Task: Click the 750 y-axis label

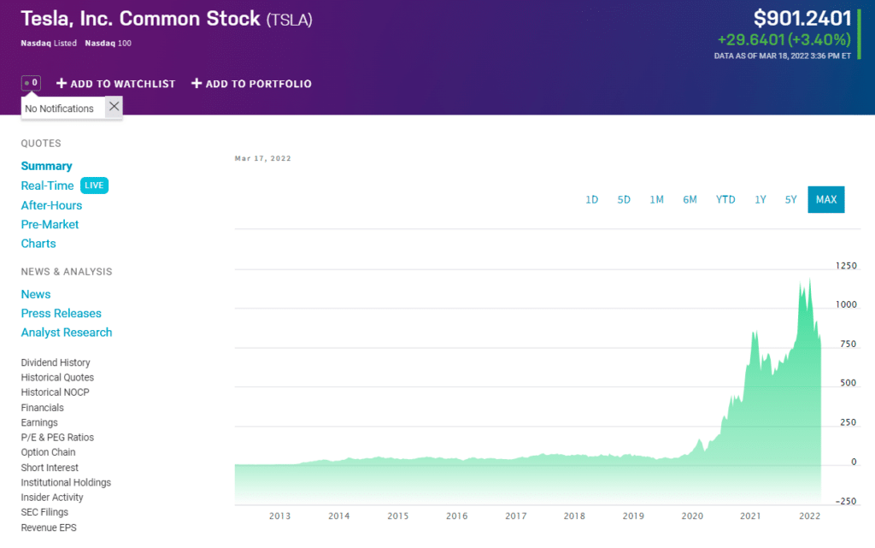Action: (x=849, y=345)
